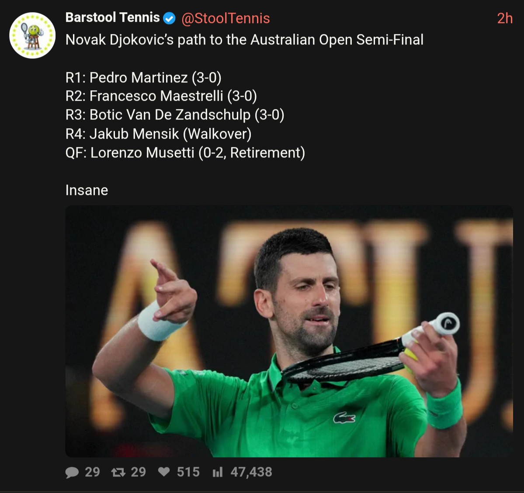Click the R3: Botic Van De Zandschulp line

(175, 115)
